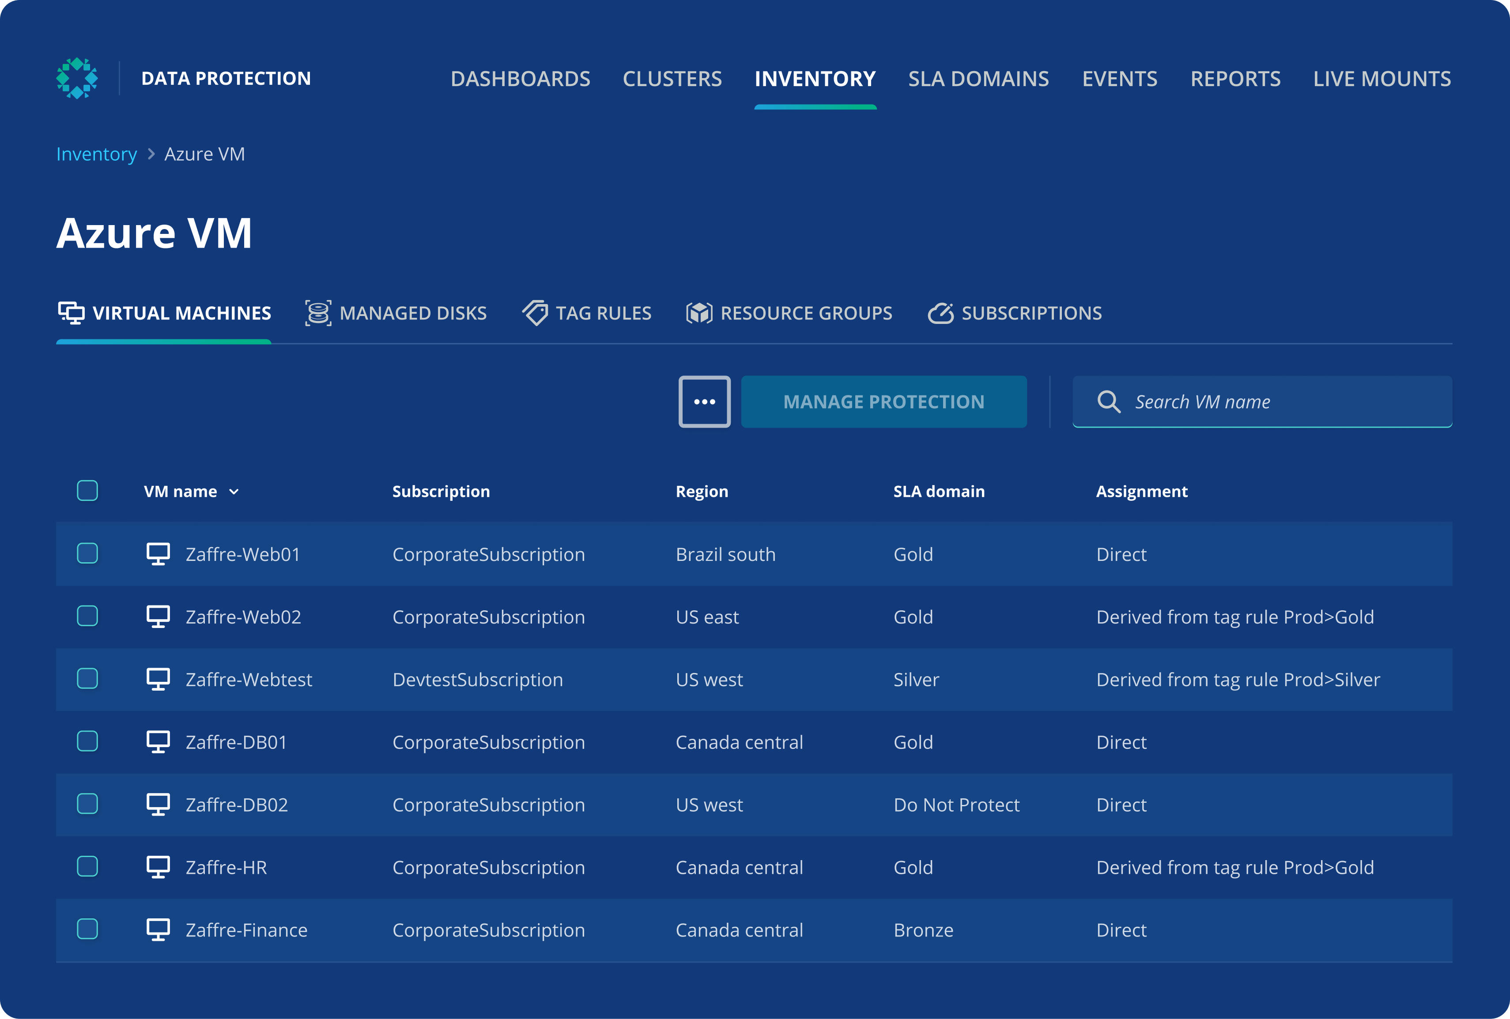The width and height of the screenshot is (1510, 1019).
Task: Click the Managed Disks stacked-disk icon
Action: [x=318, y=313]
